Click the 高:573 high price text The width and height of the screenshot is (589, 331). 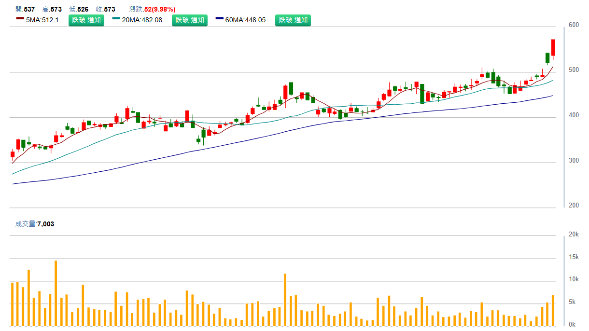click(x=52, y=9)
